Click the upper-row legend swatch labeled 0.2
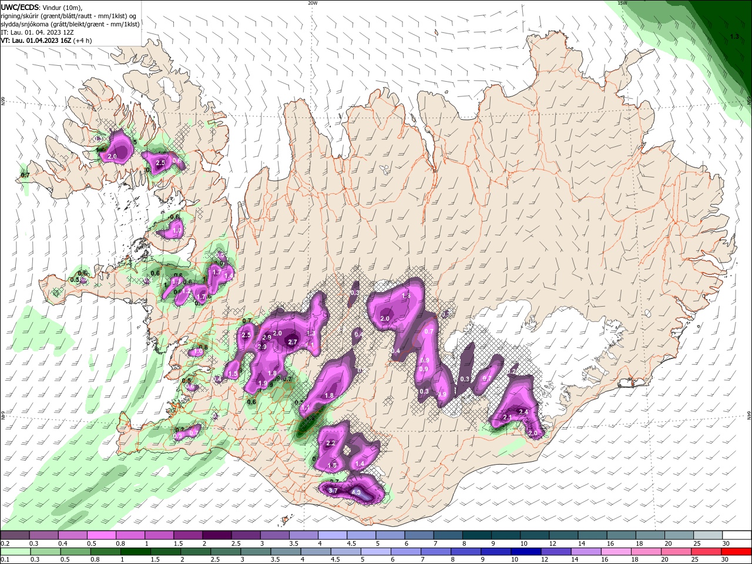The image size is (752, 564). point(15,535)
